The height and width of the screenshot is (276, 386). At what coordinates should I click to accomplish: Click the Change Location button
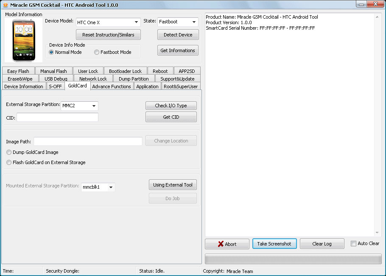pos(171,141)
